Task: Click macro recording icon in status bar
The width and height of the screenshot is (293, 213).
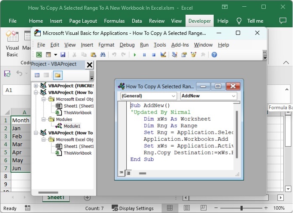Action: point(27,208)
